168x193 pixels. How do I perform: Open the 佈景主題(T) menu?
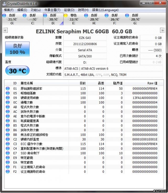click(x=52, y=10)
